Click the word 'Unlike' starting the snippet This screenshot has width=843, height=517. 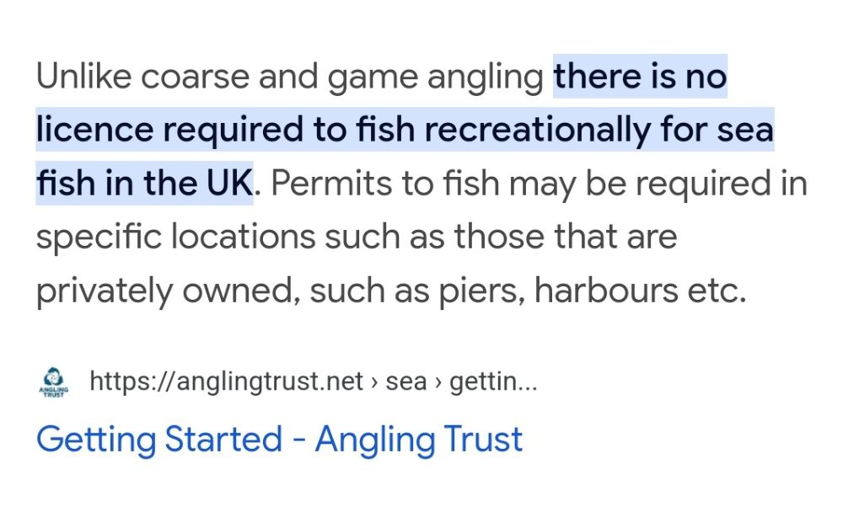point(83,77)
